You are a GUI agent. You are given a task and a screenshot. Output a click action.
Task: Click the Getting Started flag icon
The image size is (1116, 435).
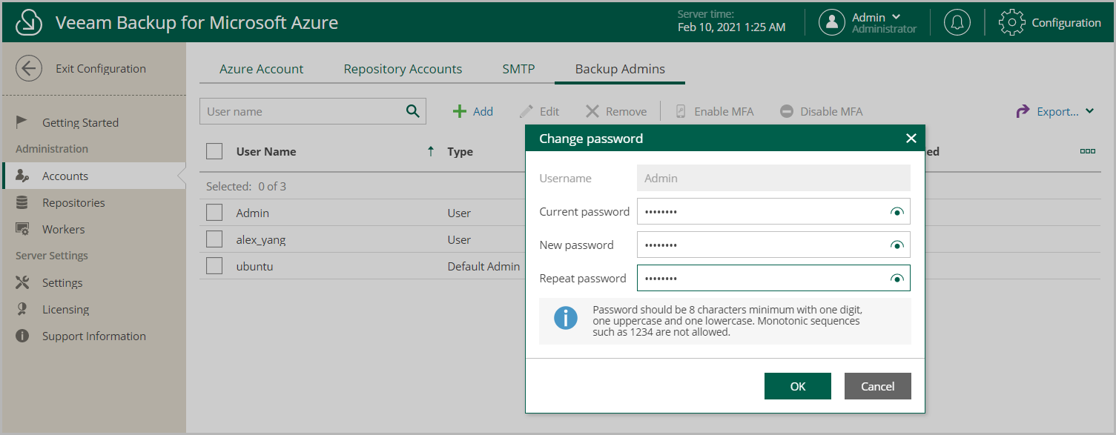(22, 122)
